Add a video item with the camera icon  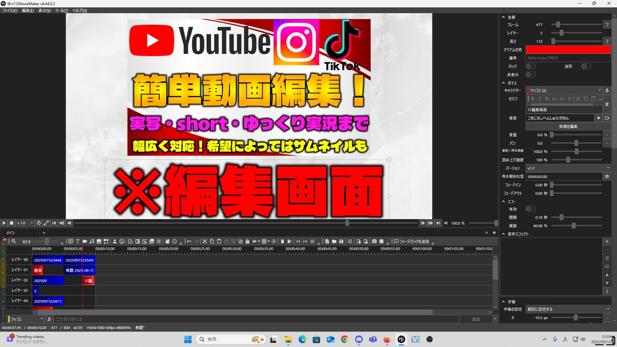(84, 241)
